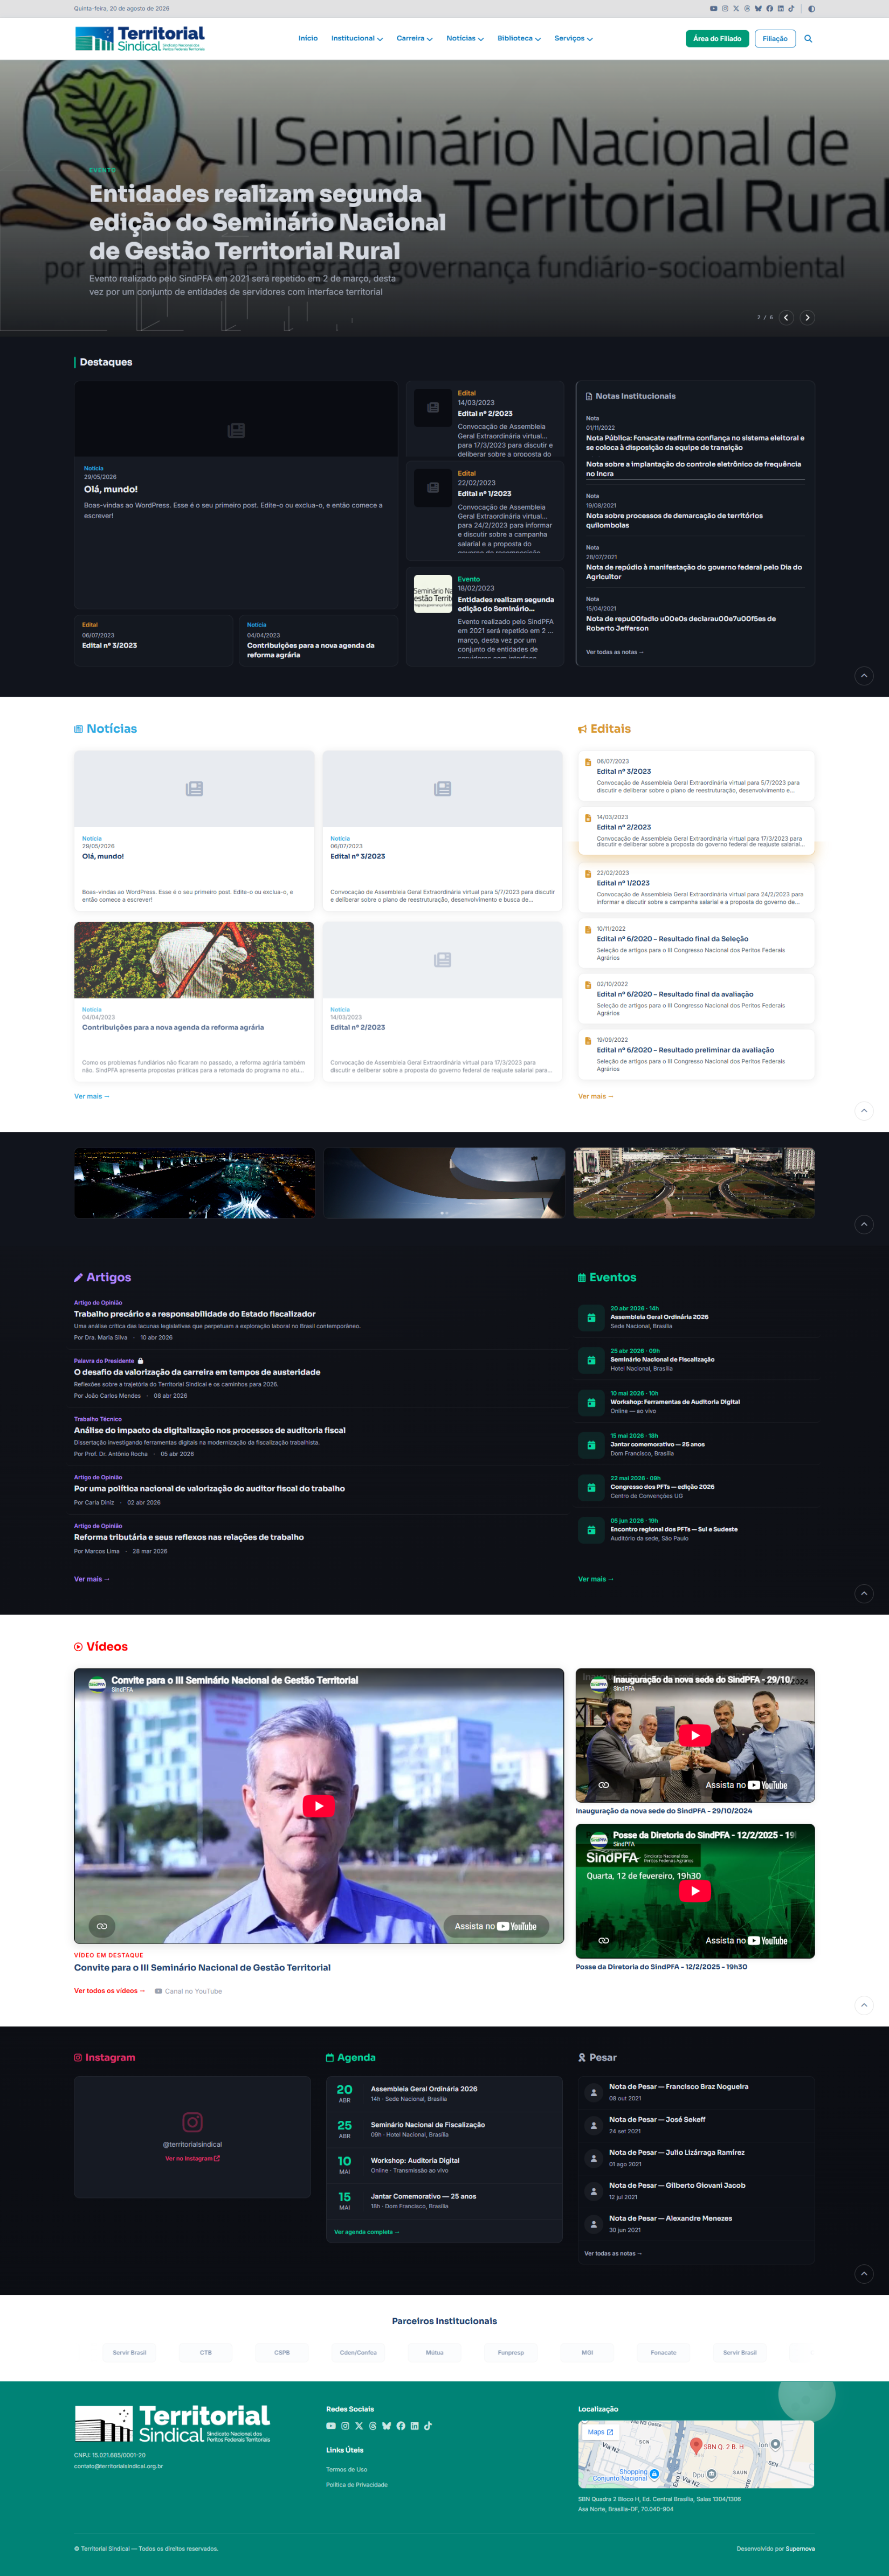The width and height of the screenshot is (889, 2576).
Task: Open the TikTok icon in the top bar
Action: [x=791, y=8]
